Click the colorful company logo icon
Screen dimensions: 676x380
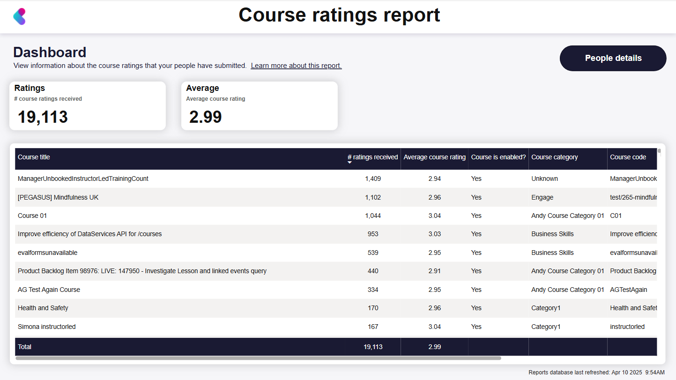(x=20, y=15)
